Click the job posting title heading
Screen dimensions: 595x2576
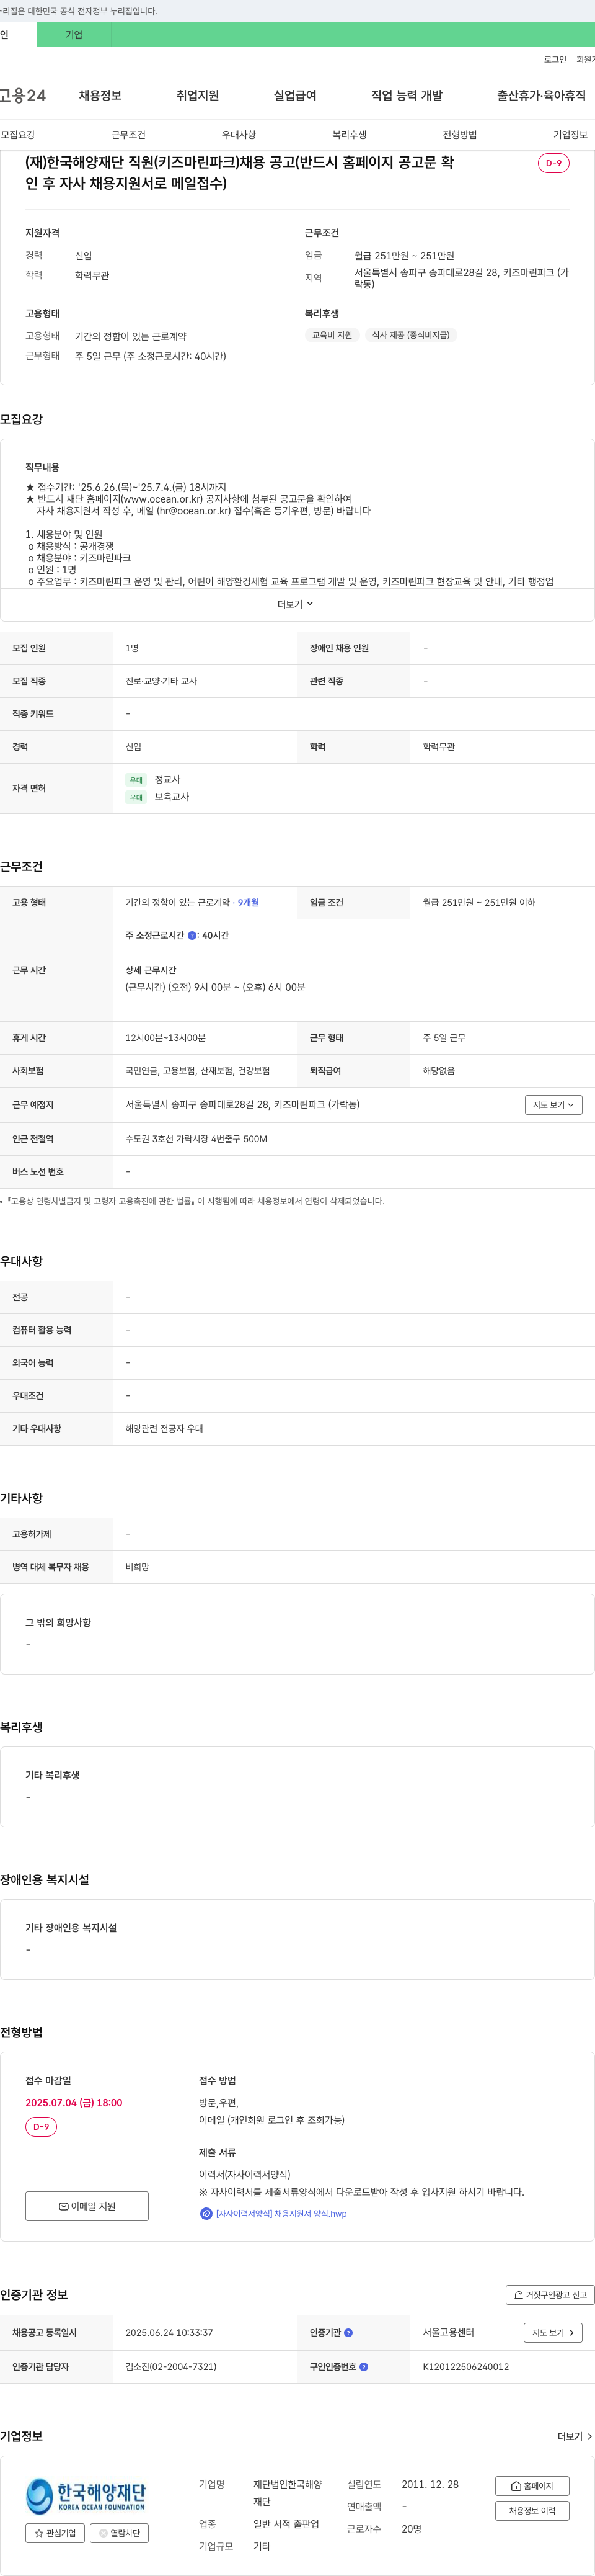(x=240, y=173)
